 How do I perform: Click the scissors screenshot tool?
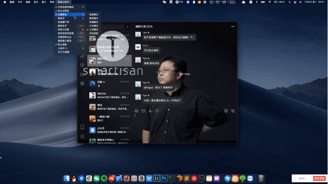tap(150, 111)
